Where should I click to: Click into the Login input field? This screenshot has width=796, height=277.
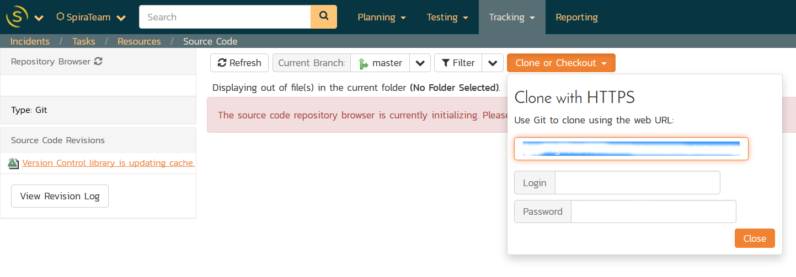(x=637, y=183)
